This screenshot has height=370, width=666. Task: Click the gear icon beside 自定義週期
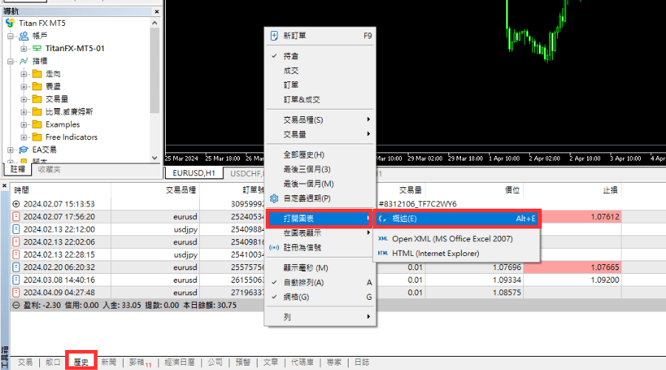(275, 198)
